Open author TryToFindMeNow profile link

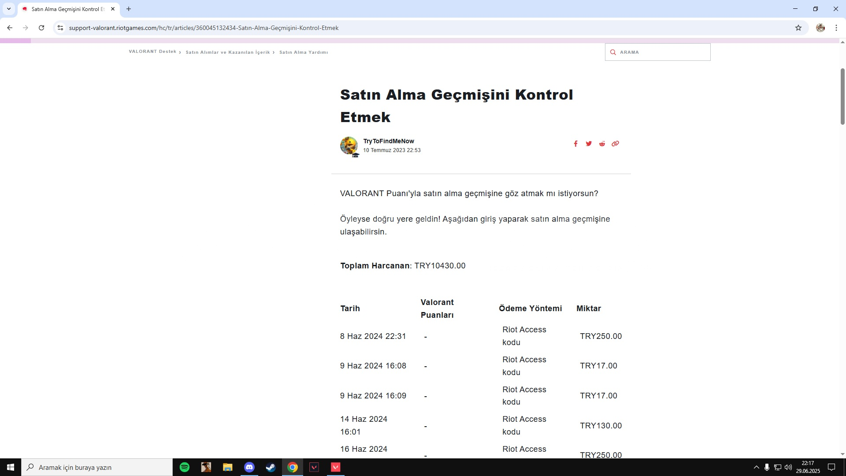[389, 141]
